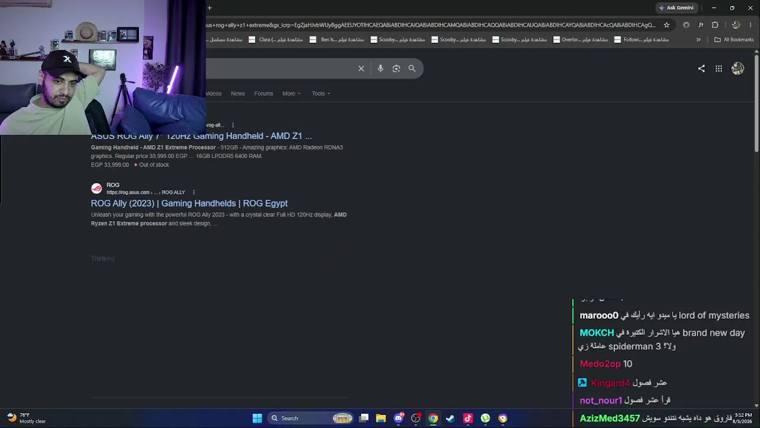Switch to the Forums results tab

tap(264, 93)
